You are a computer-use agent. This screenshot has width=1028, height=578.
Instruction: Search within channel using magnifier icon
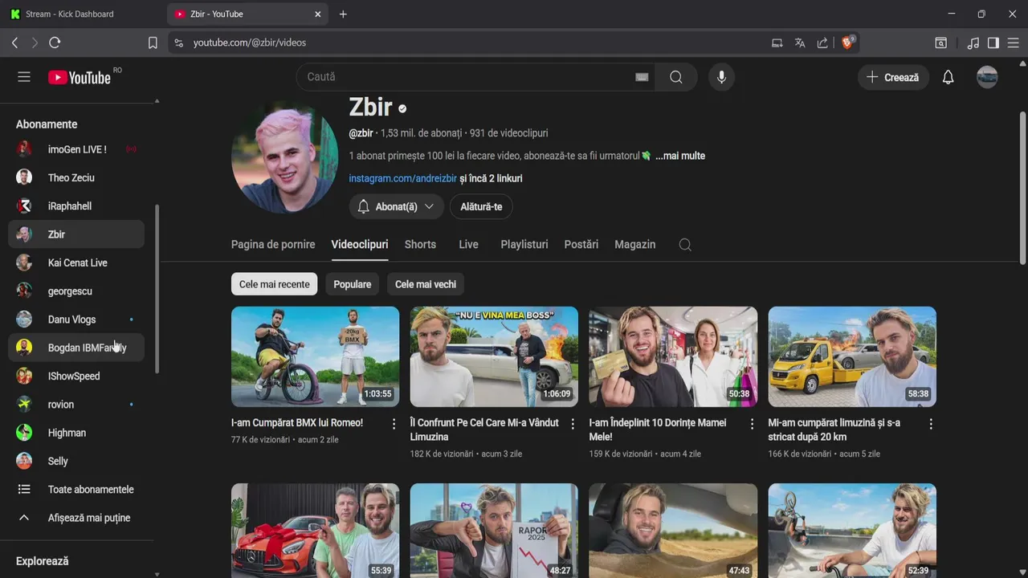coord(685,245)
